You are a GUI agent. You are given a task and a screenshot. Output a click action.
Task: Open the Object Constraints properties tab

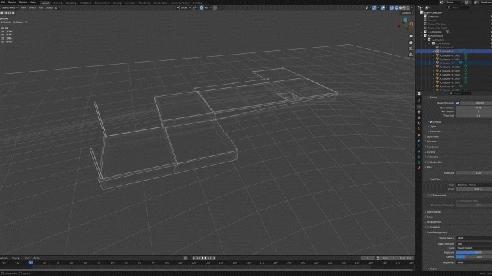[419, 157]
